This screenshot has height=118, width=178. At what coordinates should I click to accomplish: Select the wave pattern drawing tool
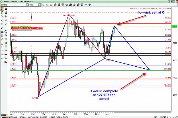(6, 58)
